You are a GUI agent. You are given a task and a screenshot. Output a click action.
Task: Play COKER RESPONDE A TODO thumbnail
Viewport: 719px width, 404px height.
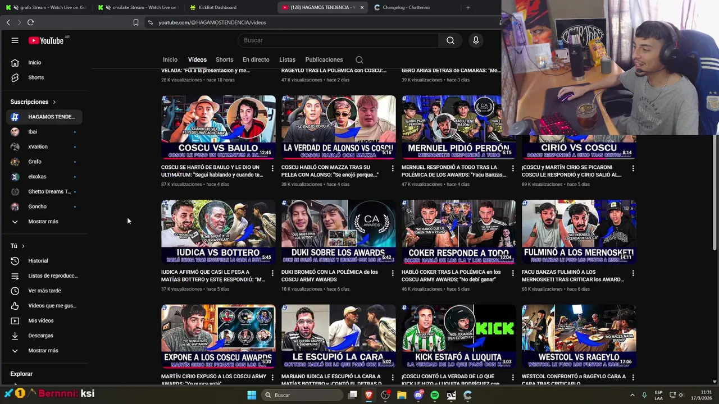(x=459, y=232)
